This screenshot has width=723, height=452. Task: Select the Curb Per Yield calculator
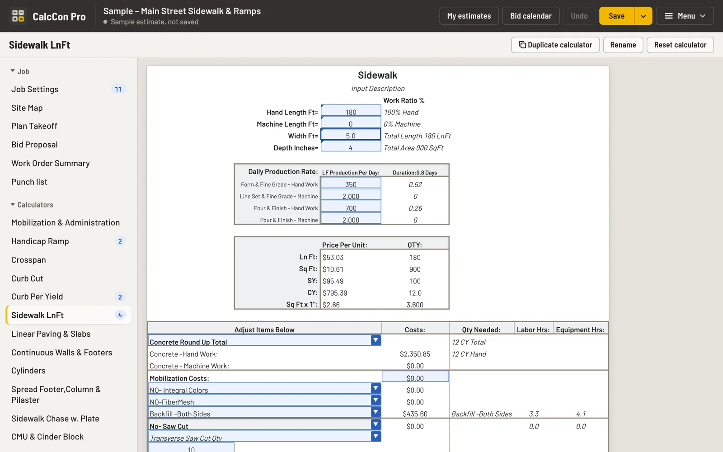coord(69,297)
